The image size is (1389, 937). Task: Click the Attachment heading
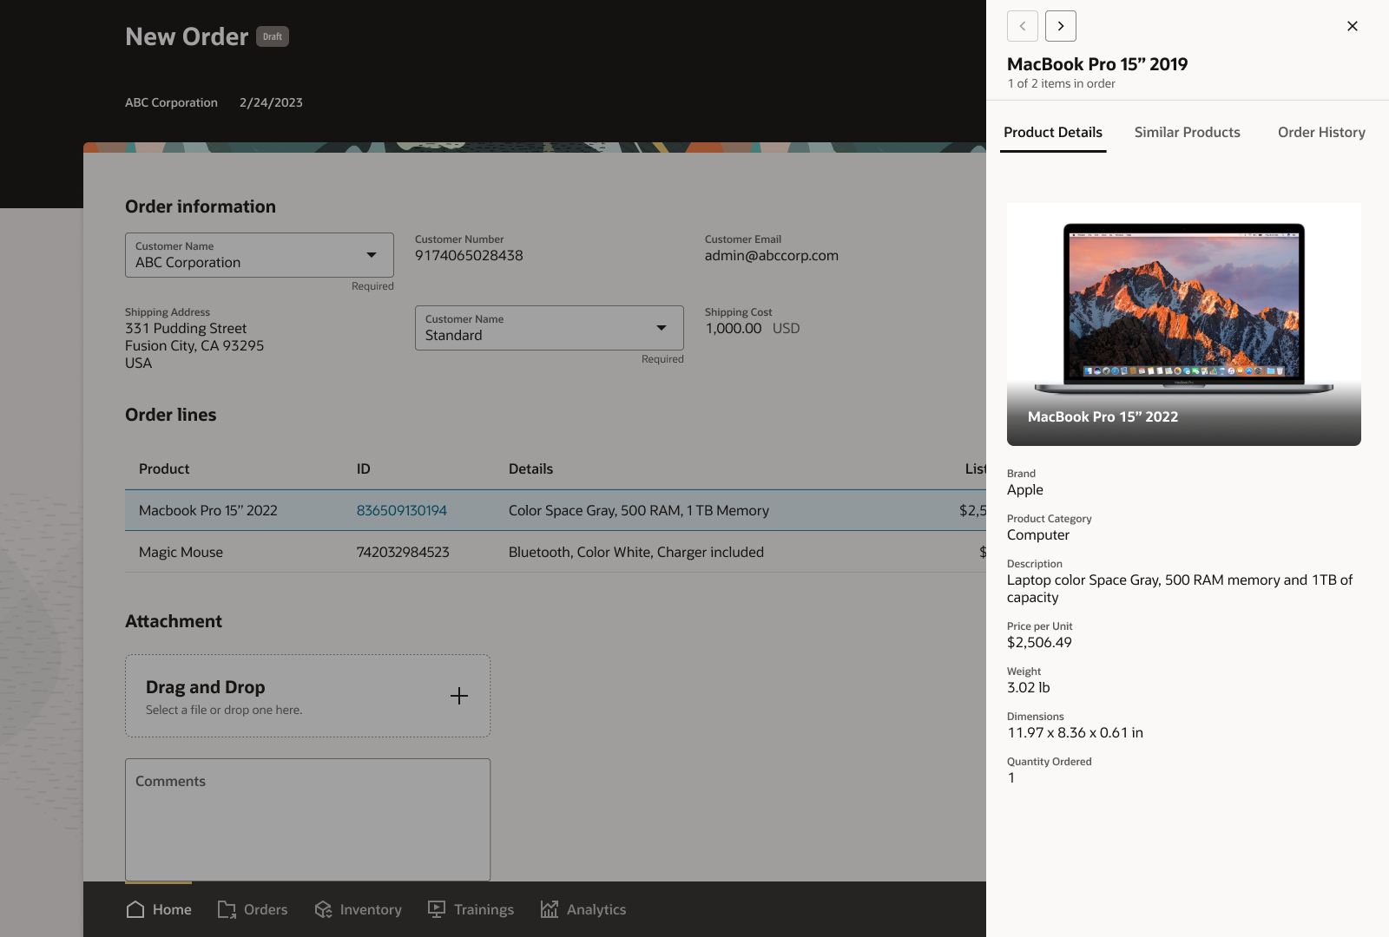(x=174, y=621)
